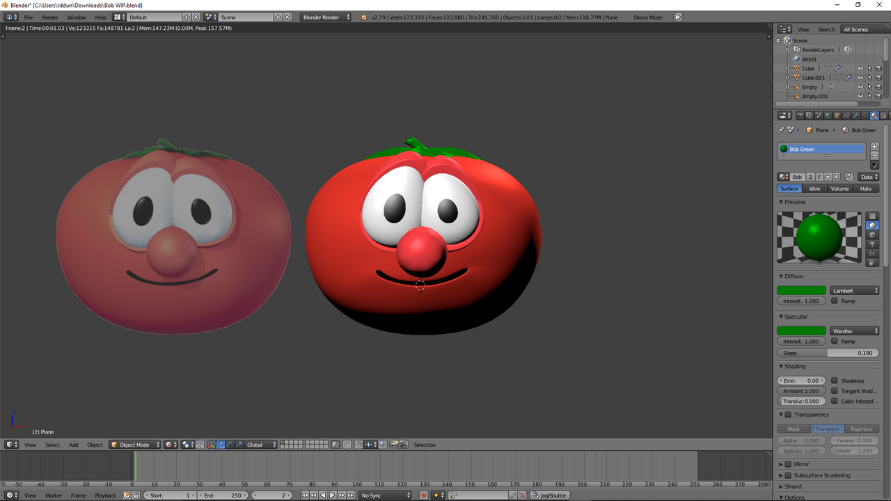Switch material type to Halo
Screen dimensions: 891x501
(866, 189)
